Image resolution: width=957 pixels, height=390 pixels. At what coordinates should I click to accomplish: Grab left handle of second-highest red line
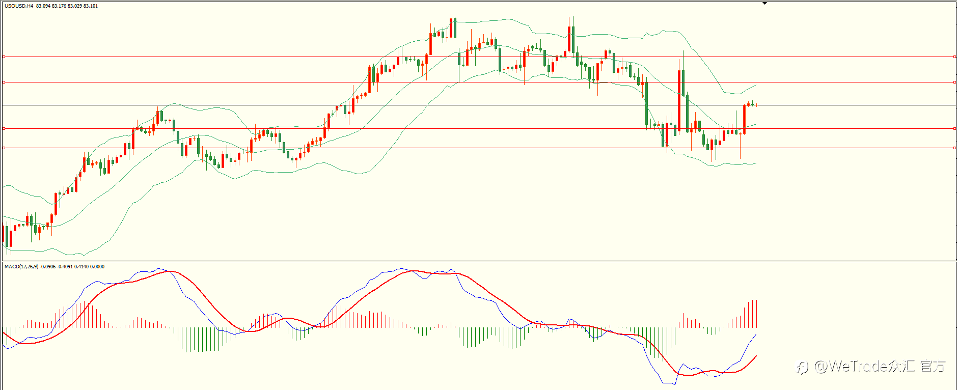[x=4, y=82]
